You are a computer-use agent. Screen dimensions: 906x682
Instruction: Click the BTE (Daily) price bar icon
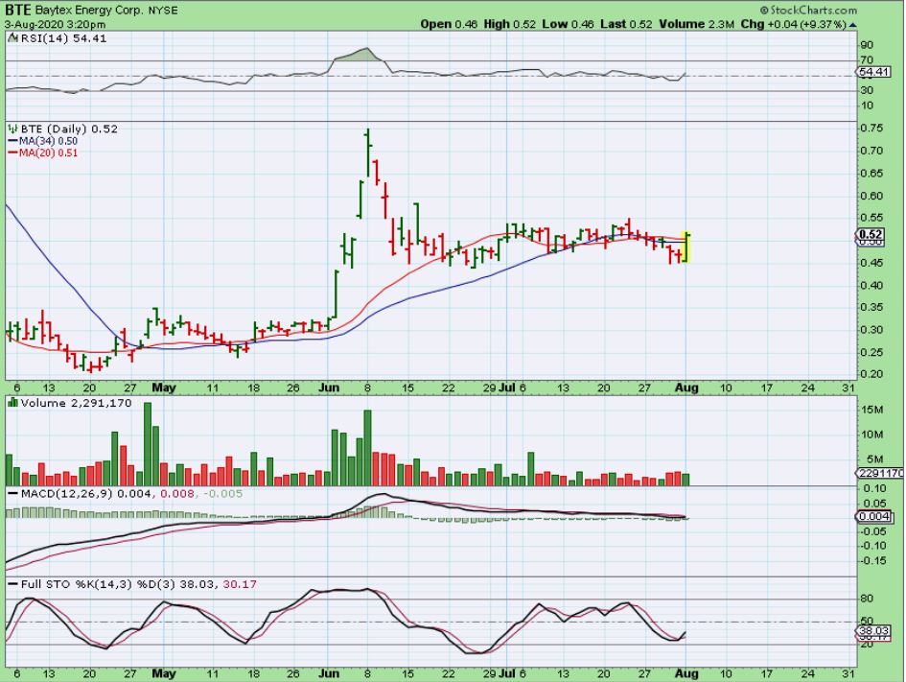point(12,129)
